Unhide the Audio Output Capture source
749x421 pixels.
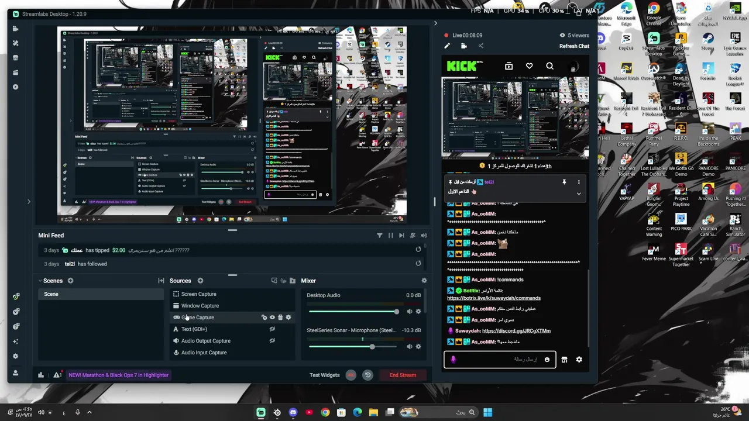(272, 341)
